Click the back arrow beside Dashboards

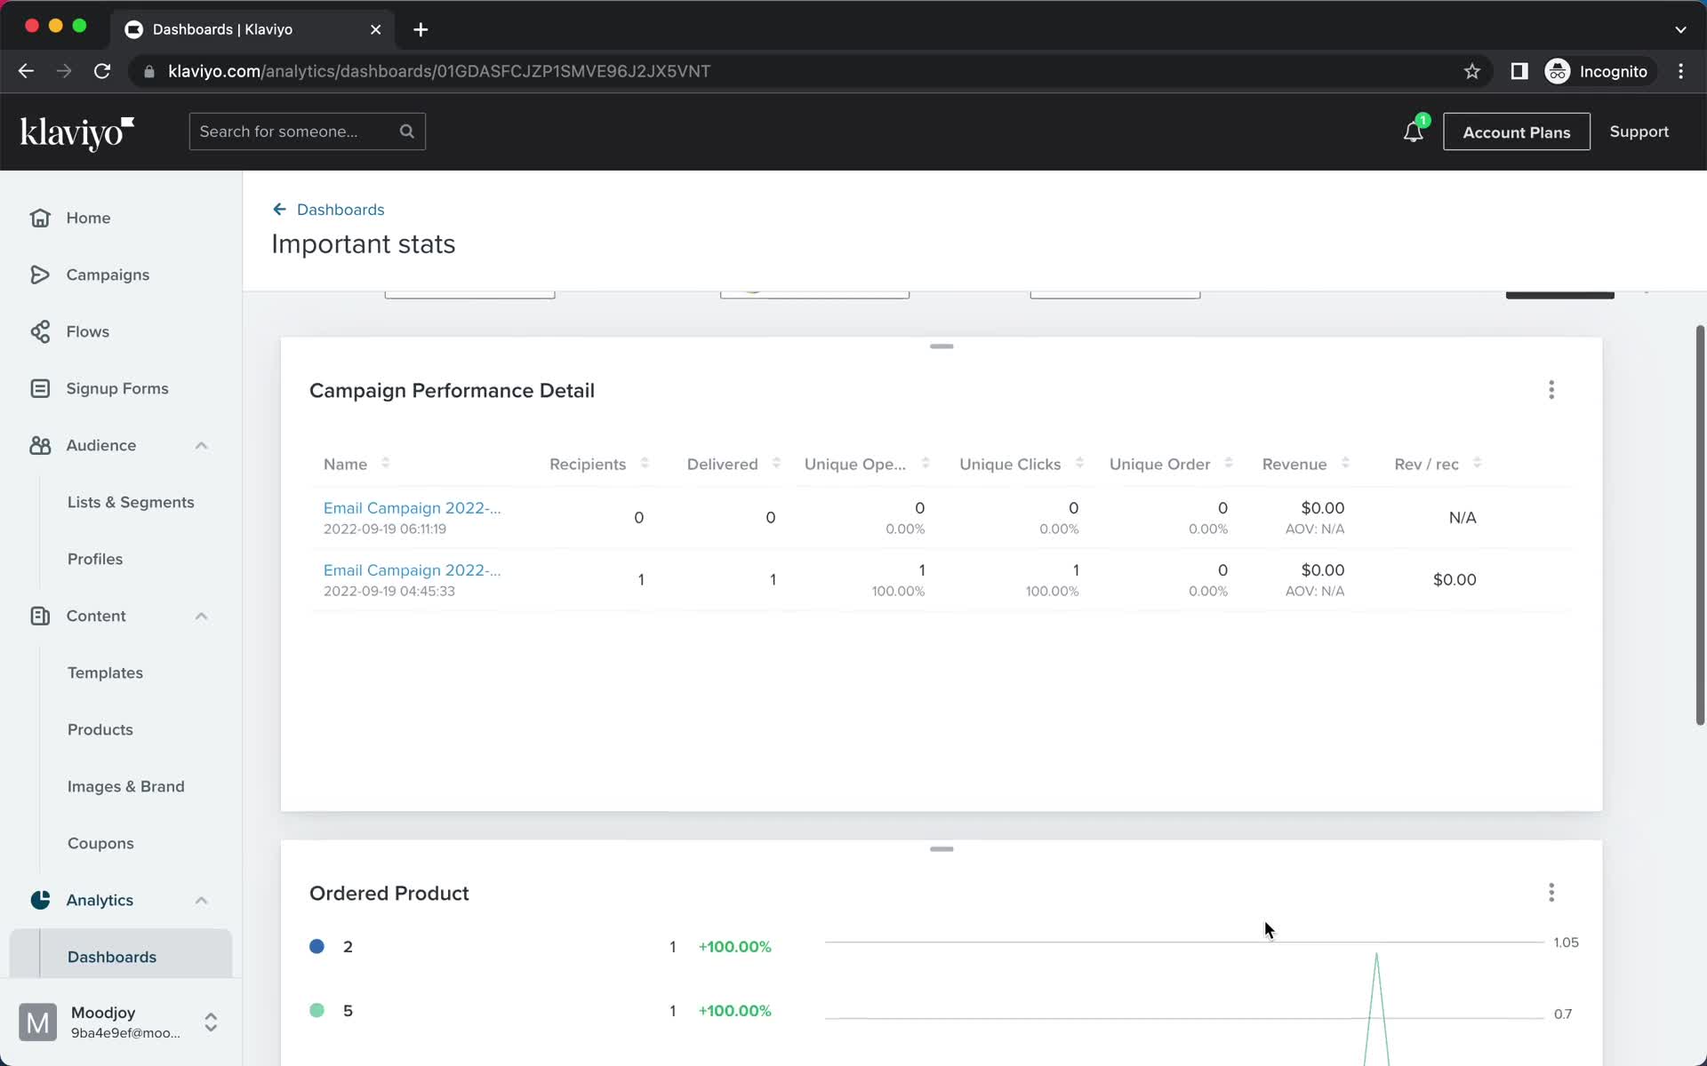click(279, 210)
